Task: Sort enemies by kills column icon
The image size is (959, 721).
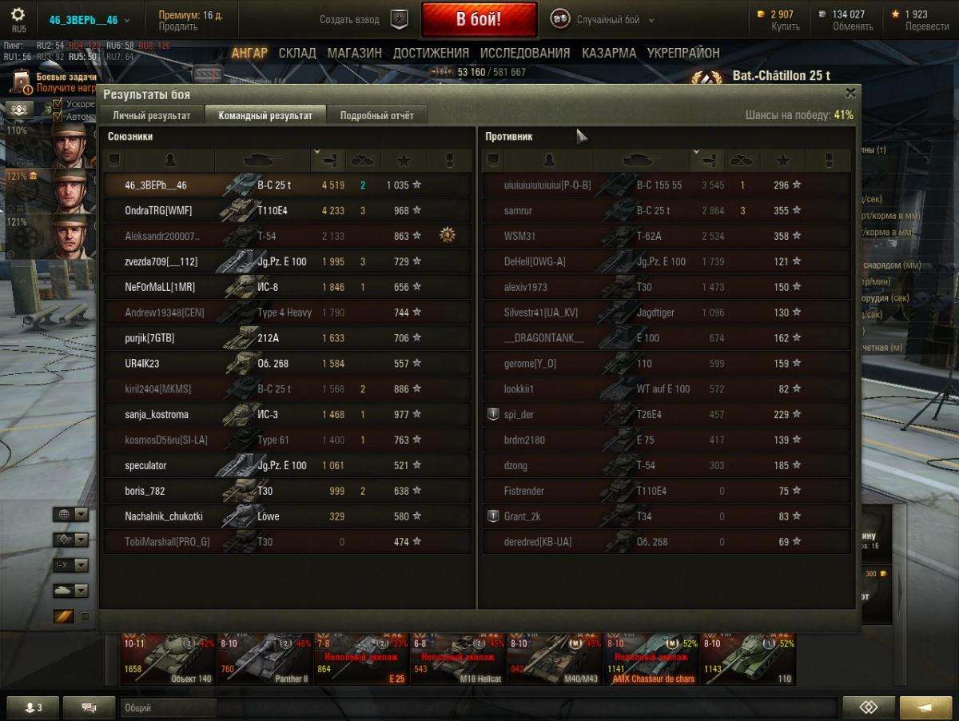Action: click(x=743, y=160)
